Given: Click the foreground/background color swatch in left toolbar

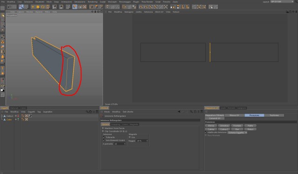Looking at the screenshot, I should point(2,90).
